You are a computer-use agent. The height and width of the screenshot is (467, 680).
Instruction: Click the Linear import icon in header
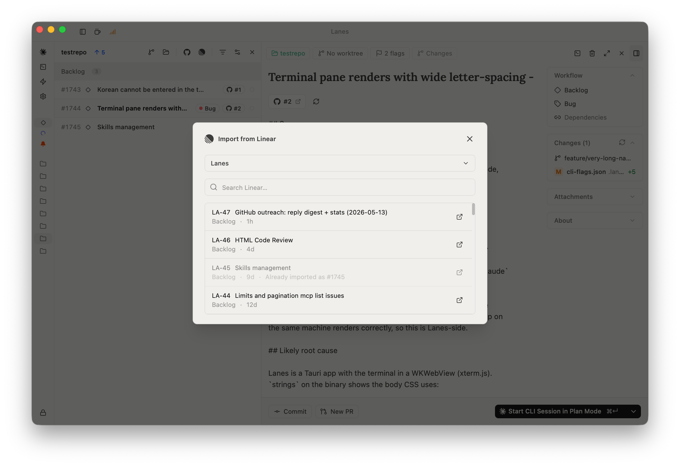click(x=202, y=52)
